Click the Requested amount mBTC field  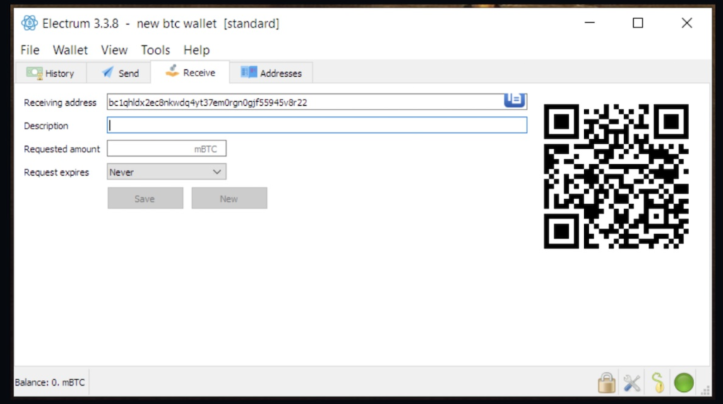(167, 148)
